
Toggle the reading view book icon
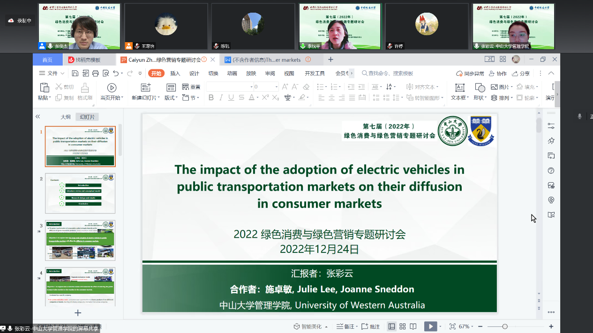click(x=413, y=326)
